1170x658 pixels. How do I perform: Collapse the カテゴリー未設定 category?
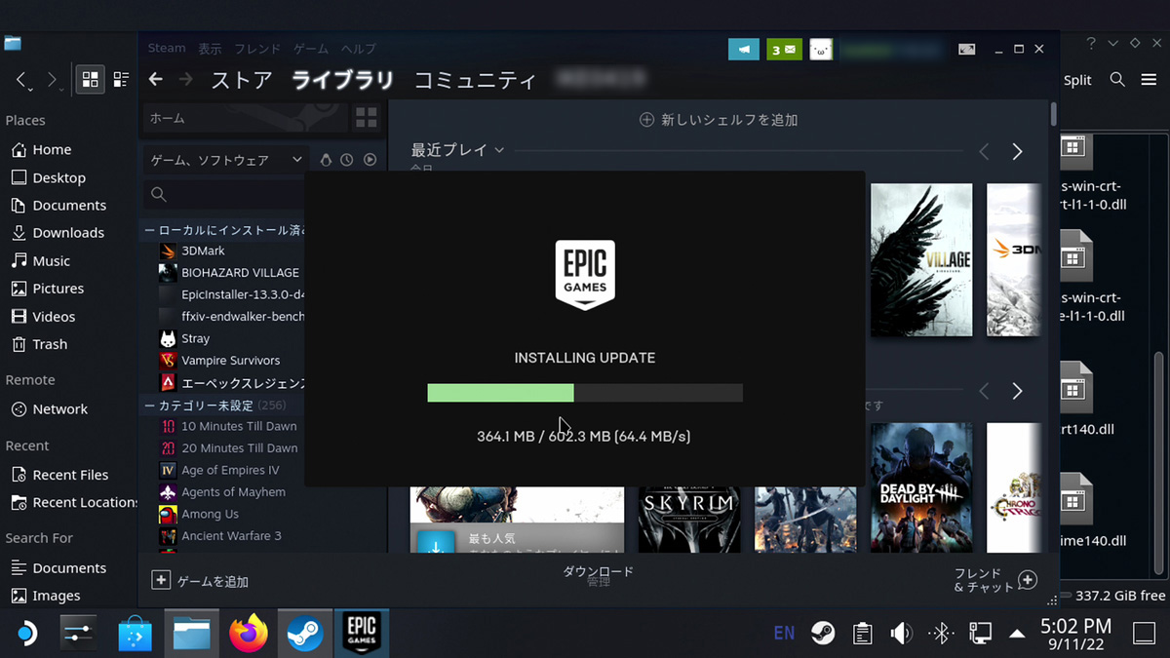pos(149,406)
